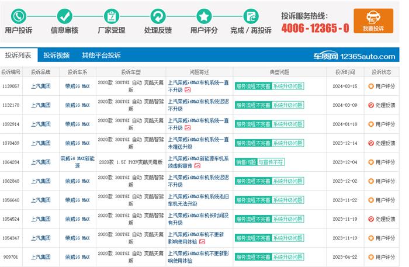
Task: Click date 2023-04-22 cell
Action: coord(345,257)
